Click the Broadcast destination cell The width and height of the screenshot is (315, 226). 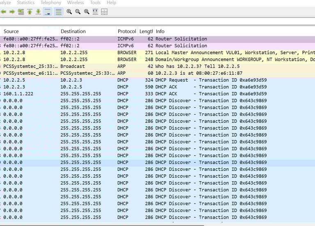(x=73, y=67)
